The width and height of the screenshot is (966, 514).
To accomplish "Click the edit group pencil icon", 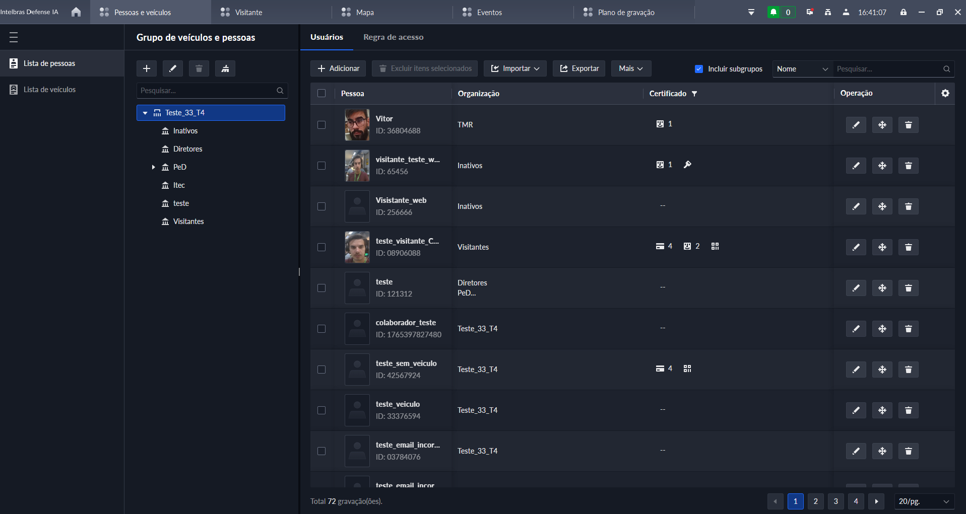I will pyautogui.click(x=173, y=68).
